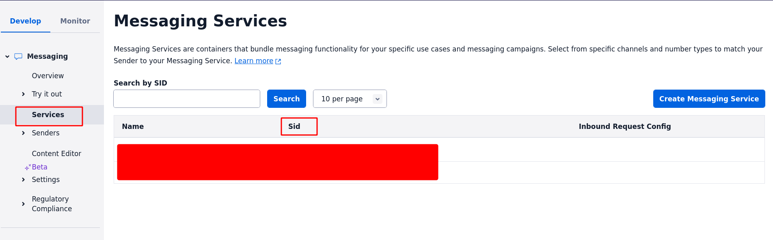
Task: Expand the Settings submenu
Action: [x=23, y=180]
